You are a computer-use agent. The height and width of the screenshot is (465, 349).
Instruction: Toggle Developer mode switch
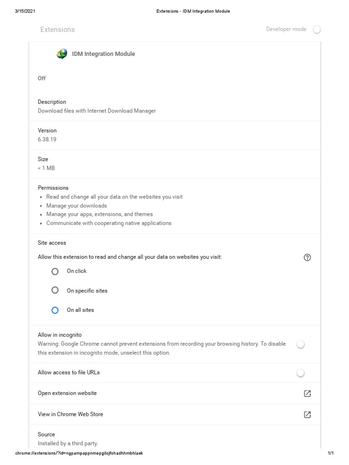317,30
